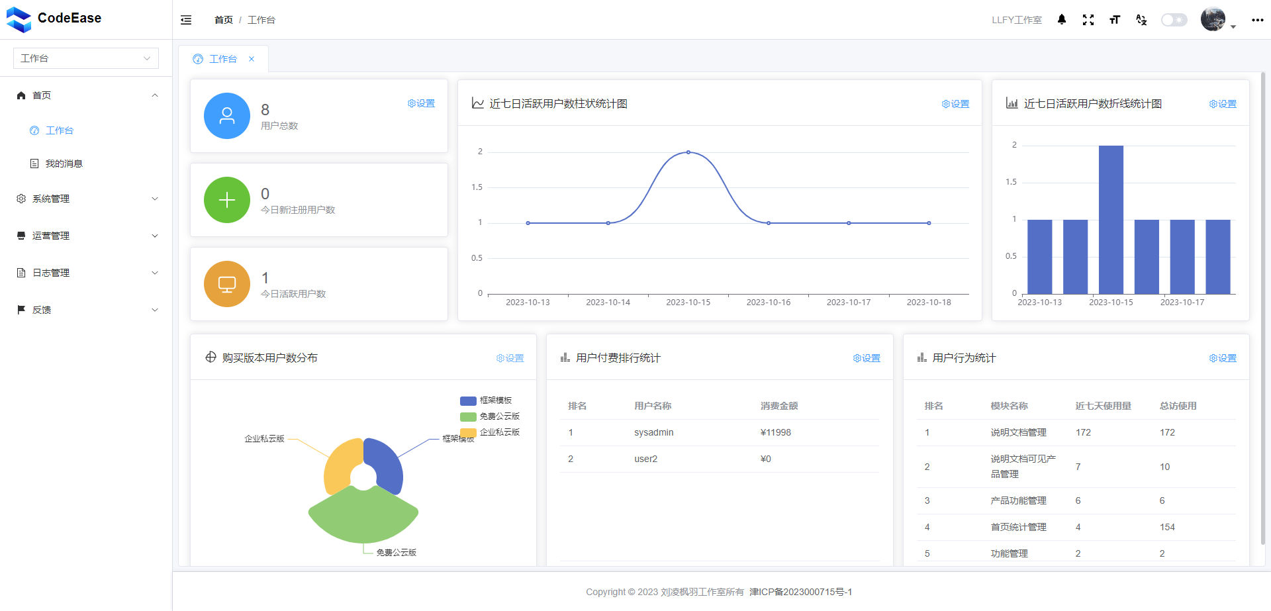Collapse the sidebar using the menu fold icon

[186, 20]
